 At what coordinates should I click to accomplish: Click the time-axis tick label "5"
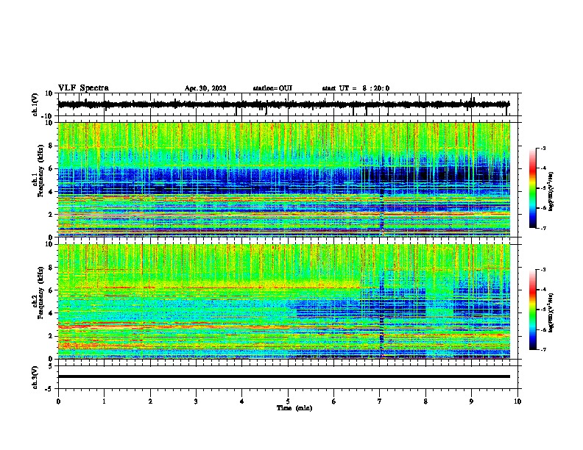pos(288,401)
